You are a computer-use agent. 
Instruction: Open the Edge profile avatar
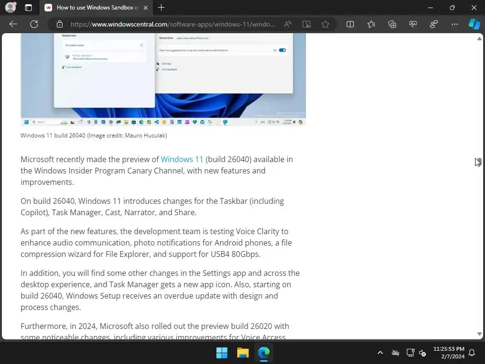pos(11,8)
